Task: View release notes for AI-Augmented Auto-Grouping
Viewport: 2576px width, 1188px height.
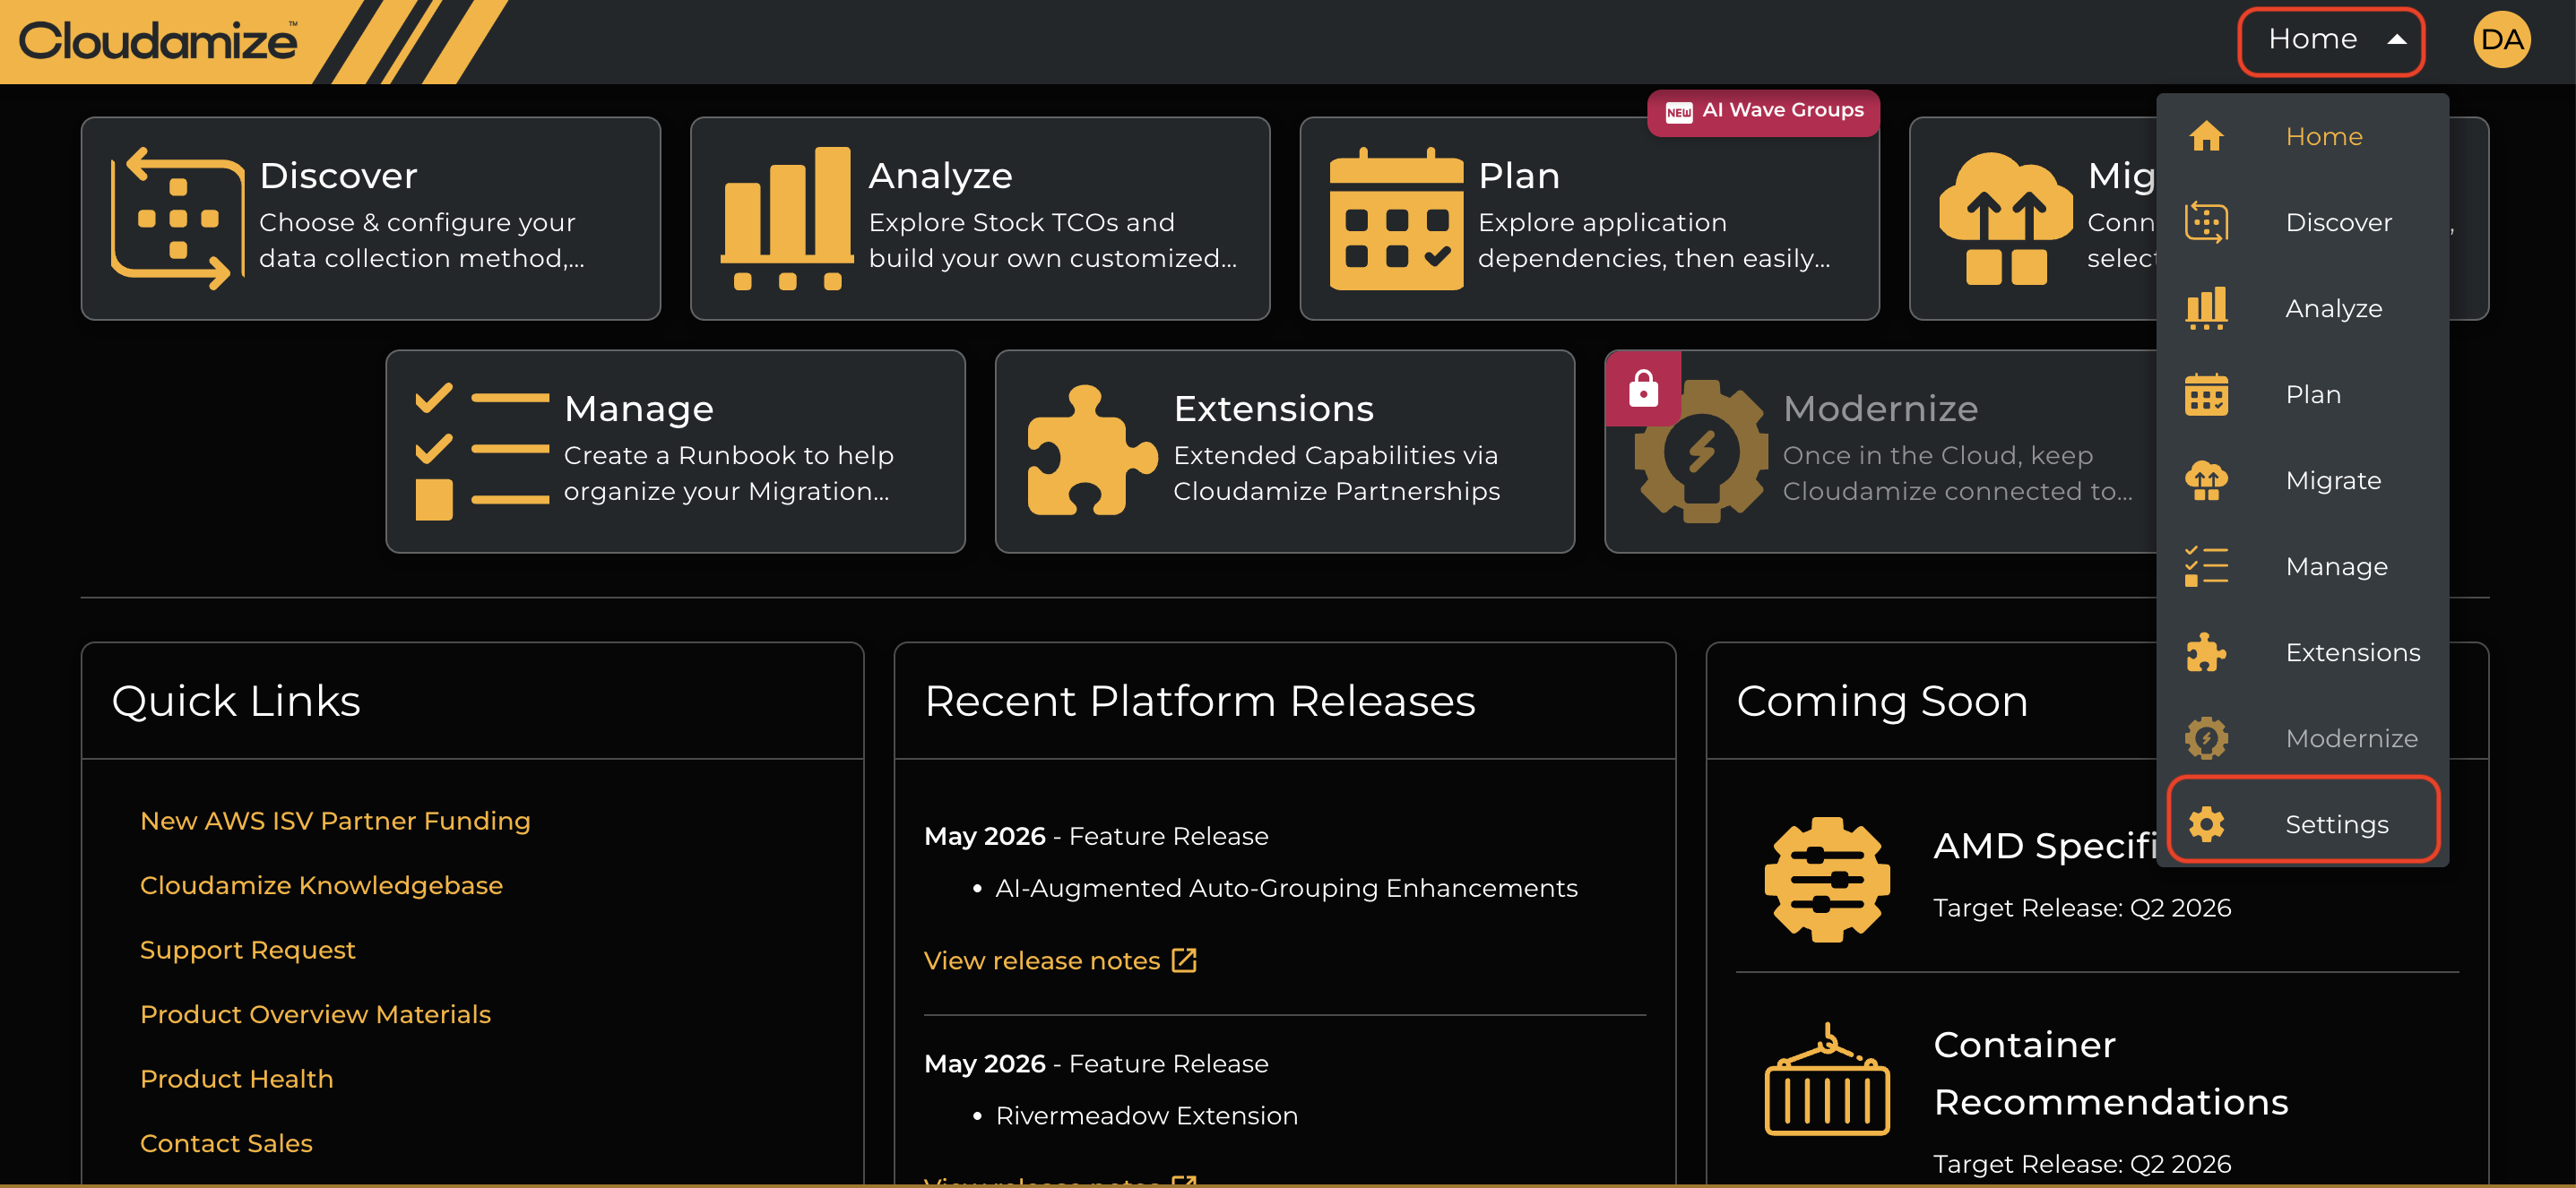Action: pos(1041,960)
